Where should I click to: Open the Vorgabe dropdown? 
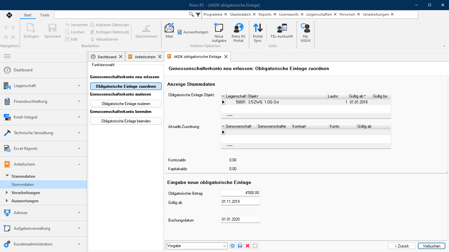point(224,246)
